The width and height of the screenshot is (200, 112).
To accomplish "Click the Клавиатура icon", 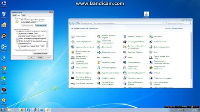I will tap(99, 57).
